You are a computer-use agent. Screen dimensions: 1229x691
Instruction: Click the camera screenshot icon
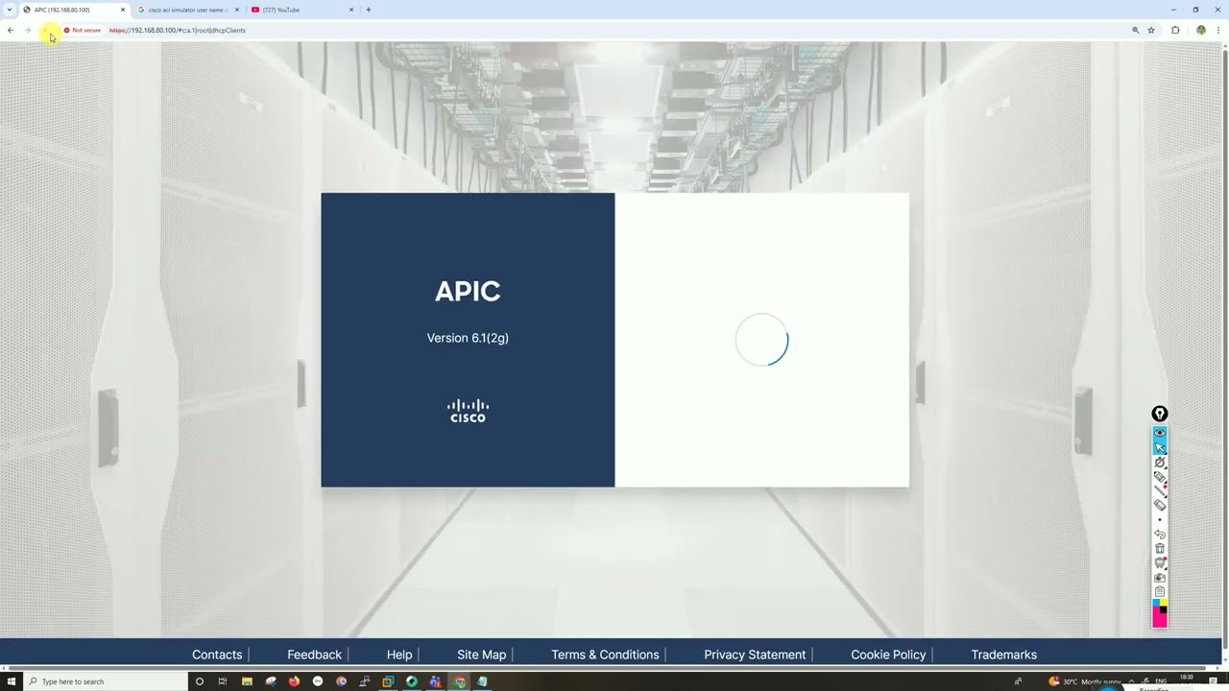[x=1160, y=578]
